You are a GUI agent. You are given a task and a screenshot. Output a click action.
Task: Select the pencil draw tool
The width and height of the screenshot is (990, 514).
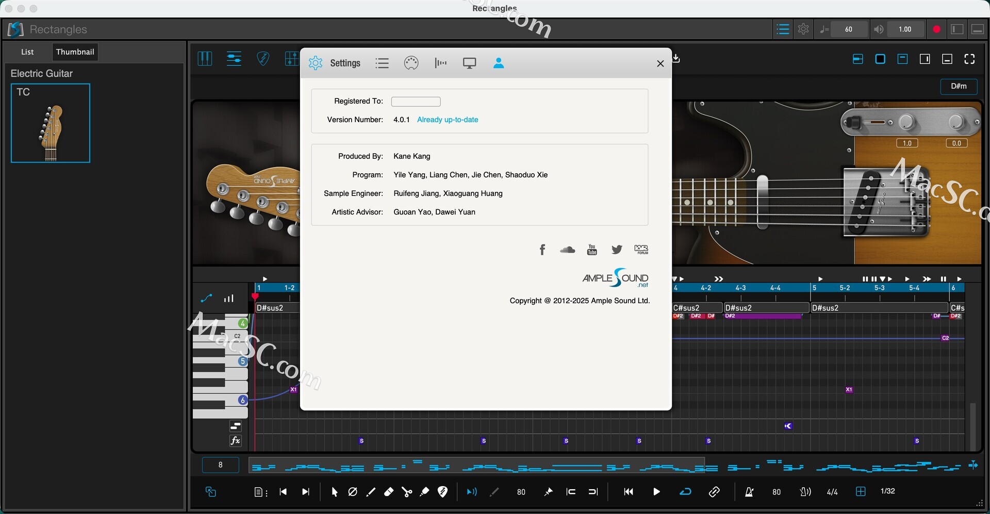pos(371,492)
